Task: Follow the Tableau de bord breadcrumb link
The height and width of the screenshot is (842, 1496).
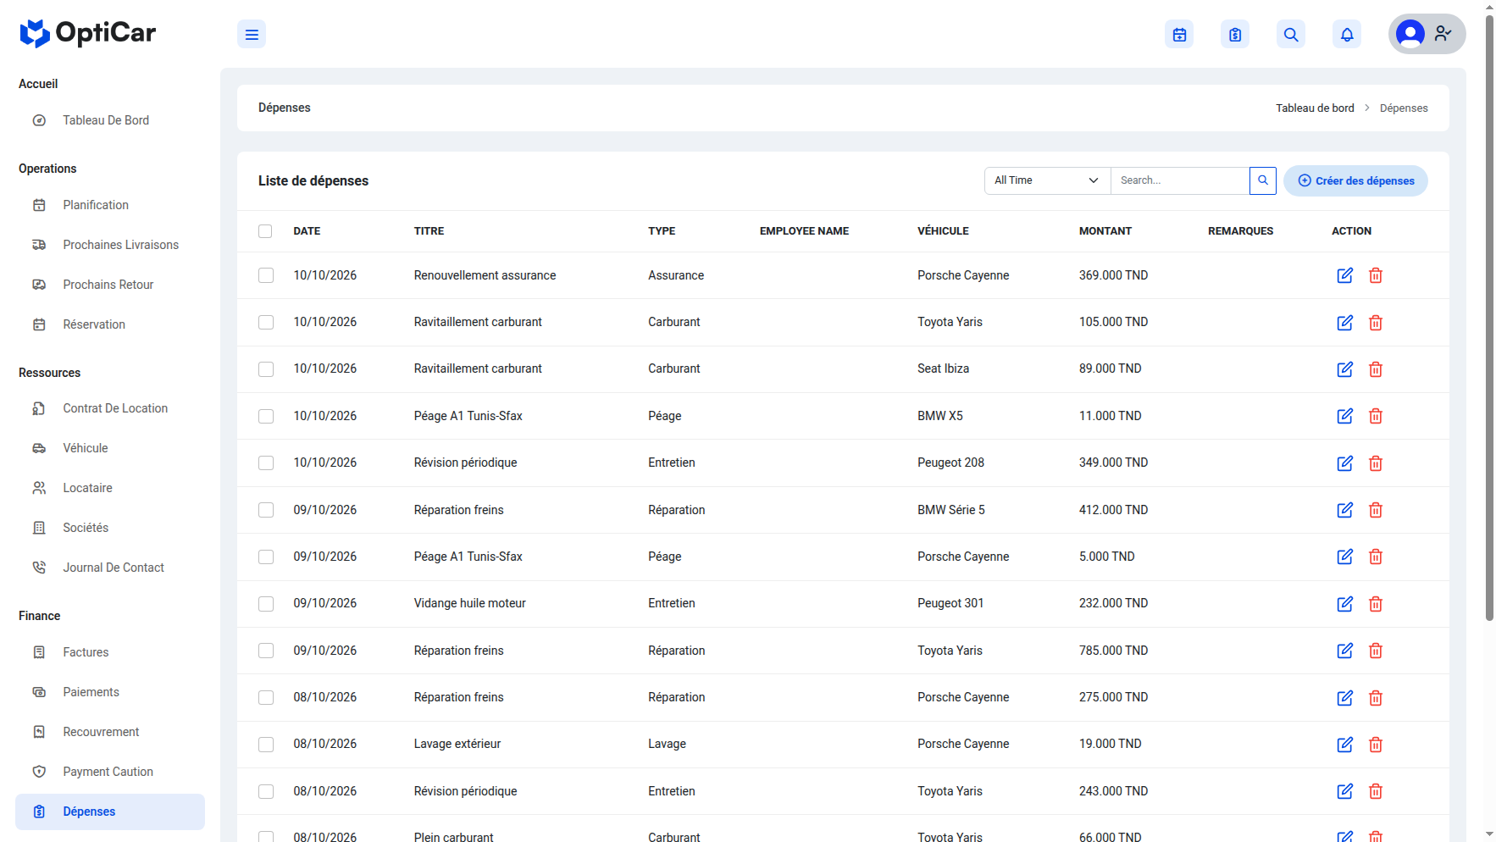Action: click(x=1315, y=108)
